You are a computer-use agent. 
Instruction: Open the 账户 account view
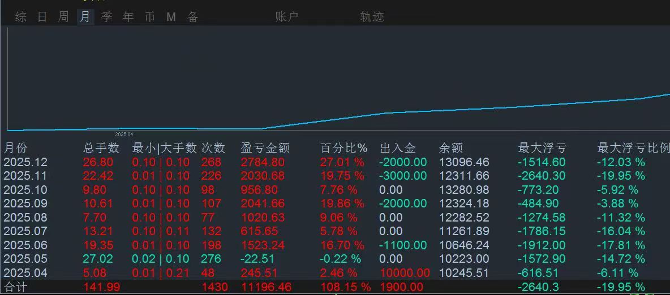[287, 17]
